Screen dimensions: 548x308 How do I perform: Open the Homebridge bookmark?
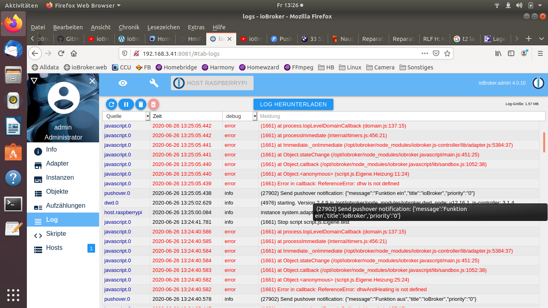177,67
